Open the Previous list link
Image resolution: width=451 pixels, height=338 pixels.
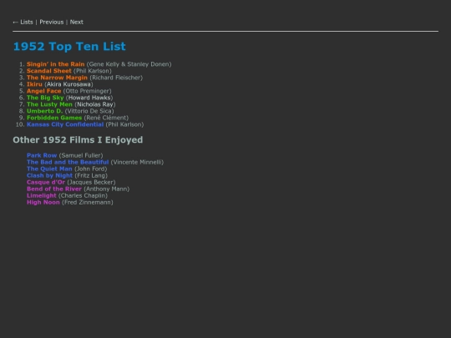[52, 23]
